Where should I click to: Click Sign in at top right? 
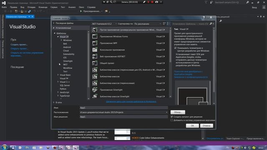pos(254,7)
